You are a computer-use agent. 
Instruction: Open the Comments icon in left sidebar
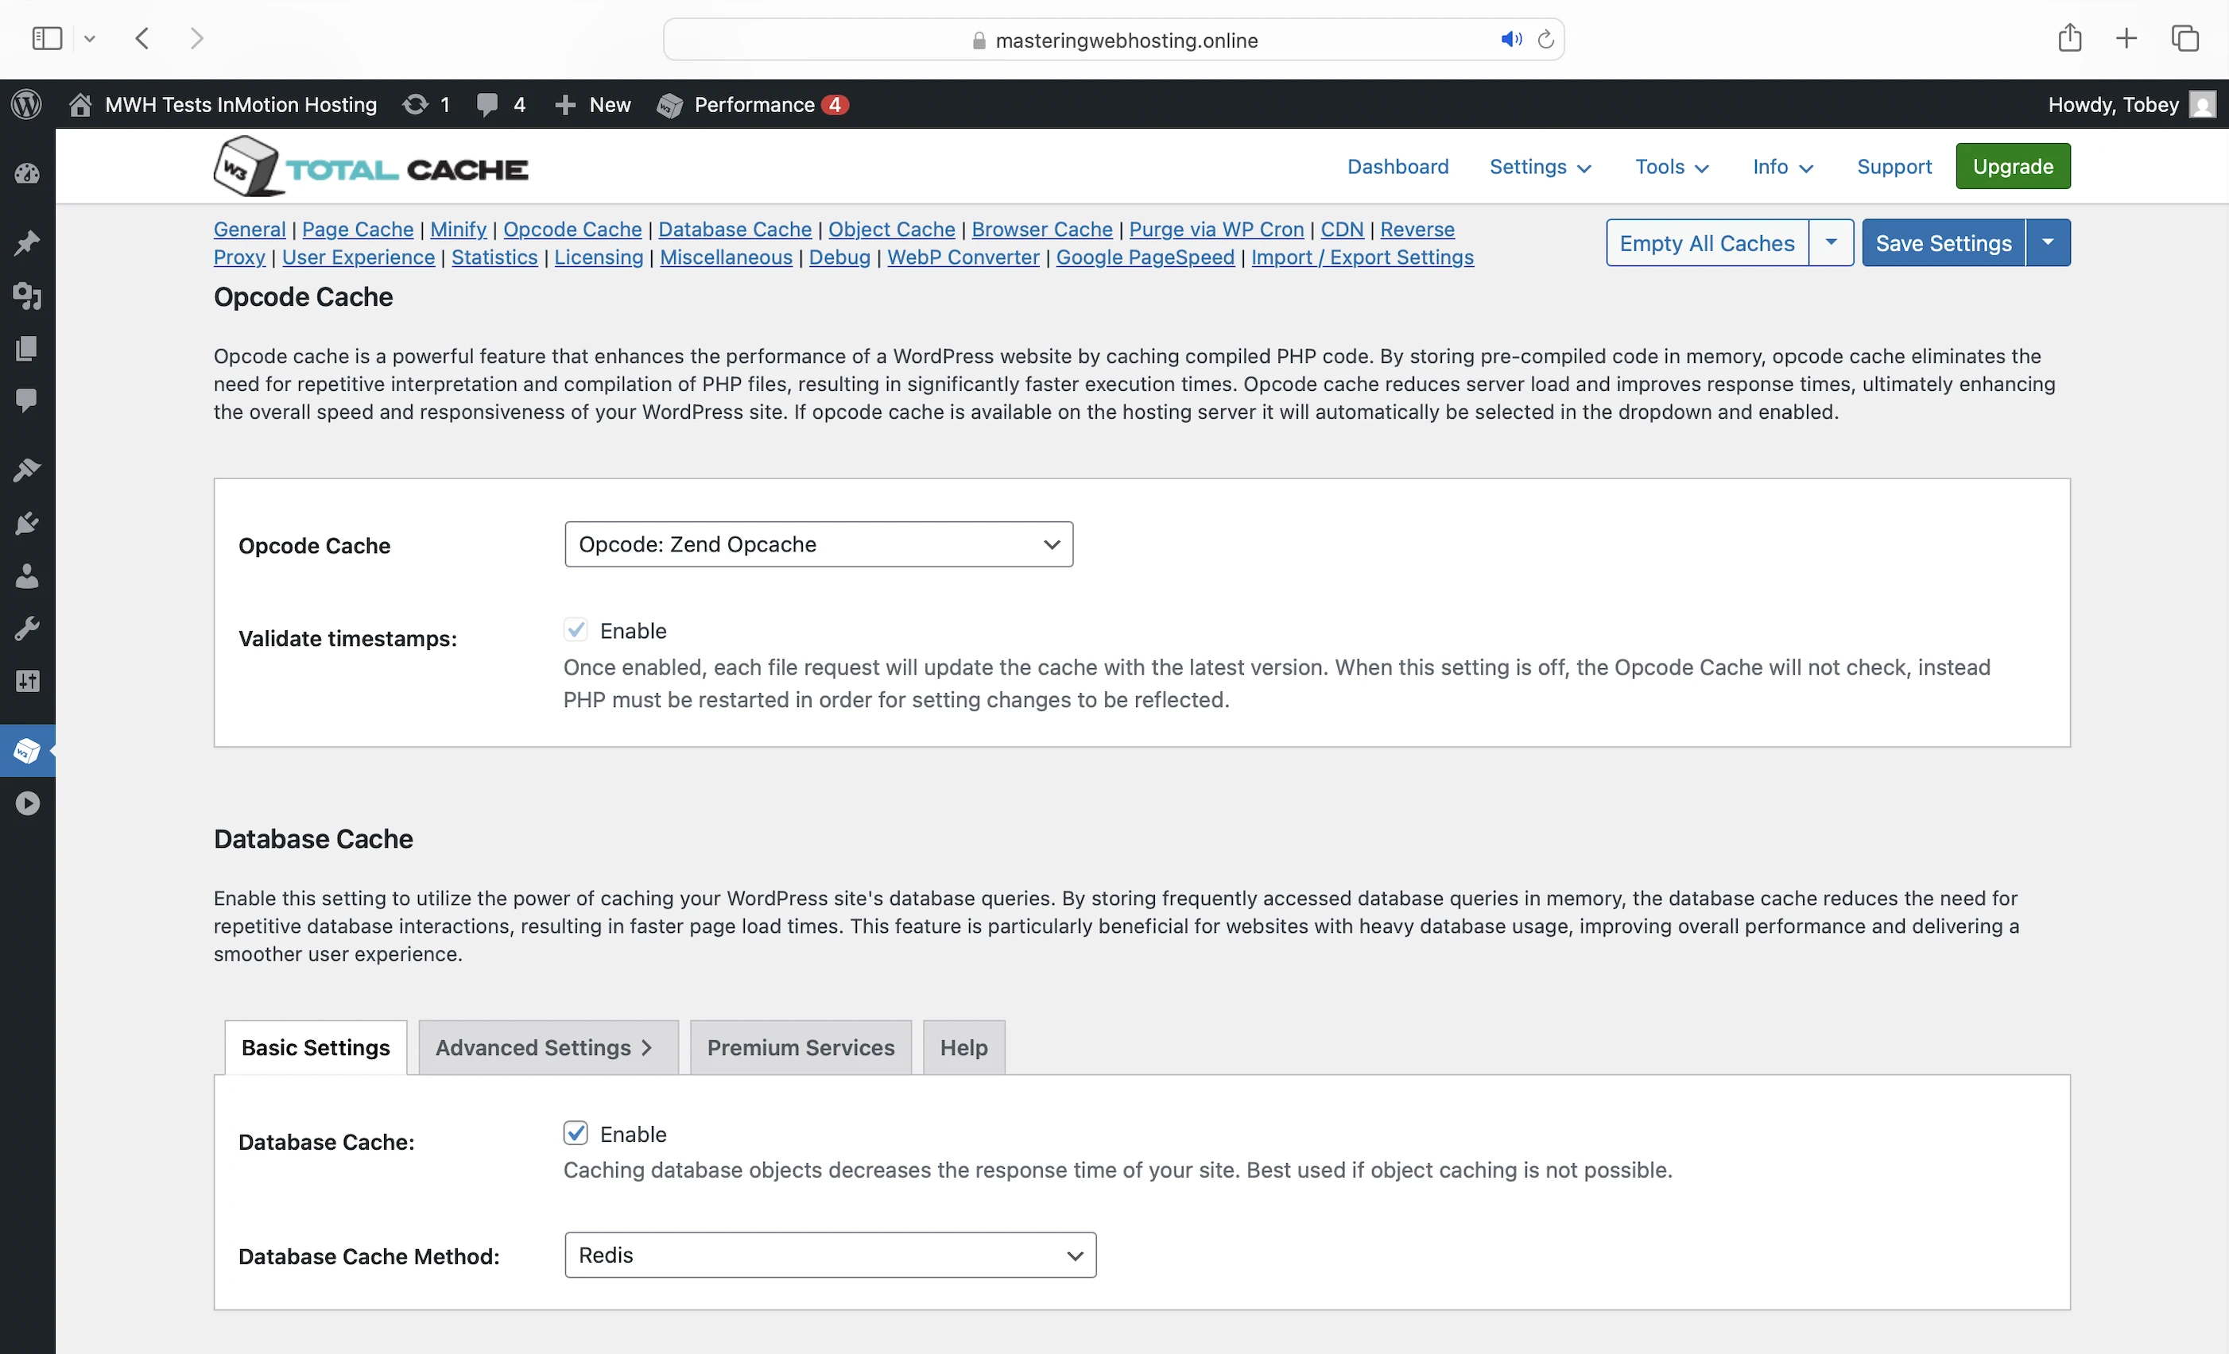pos(27,400)
